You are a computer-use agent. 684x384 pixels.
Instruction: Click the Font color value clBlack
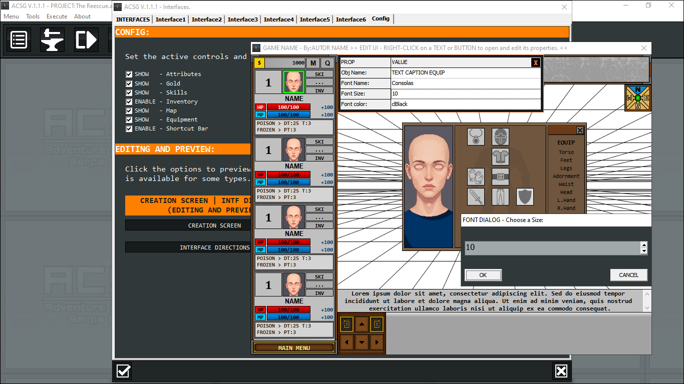pyautogui.click(x=466, y=104)
